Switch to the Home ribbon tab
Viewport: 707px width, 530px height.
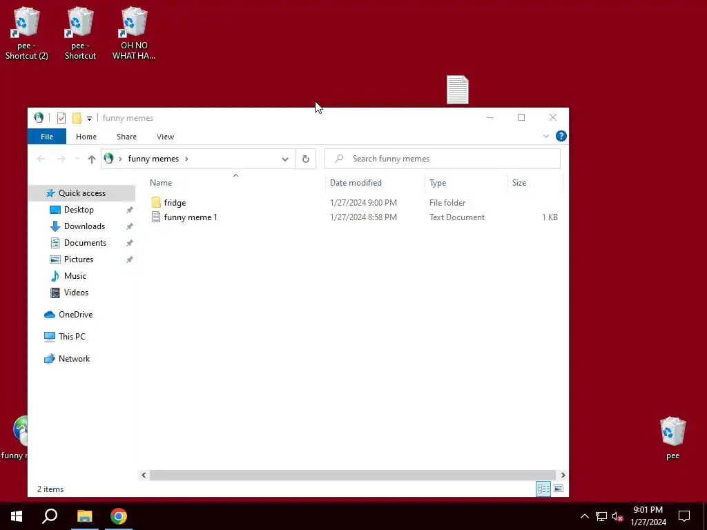pos(86,137)
